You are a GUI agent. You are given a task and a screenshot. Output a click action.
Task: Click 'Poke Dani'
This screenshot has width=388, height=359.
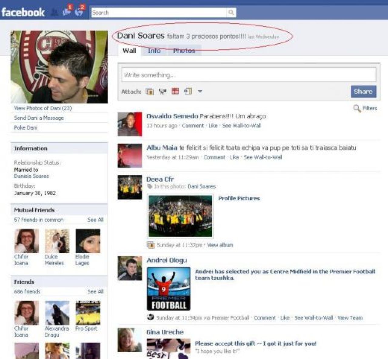(25, 127)
